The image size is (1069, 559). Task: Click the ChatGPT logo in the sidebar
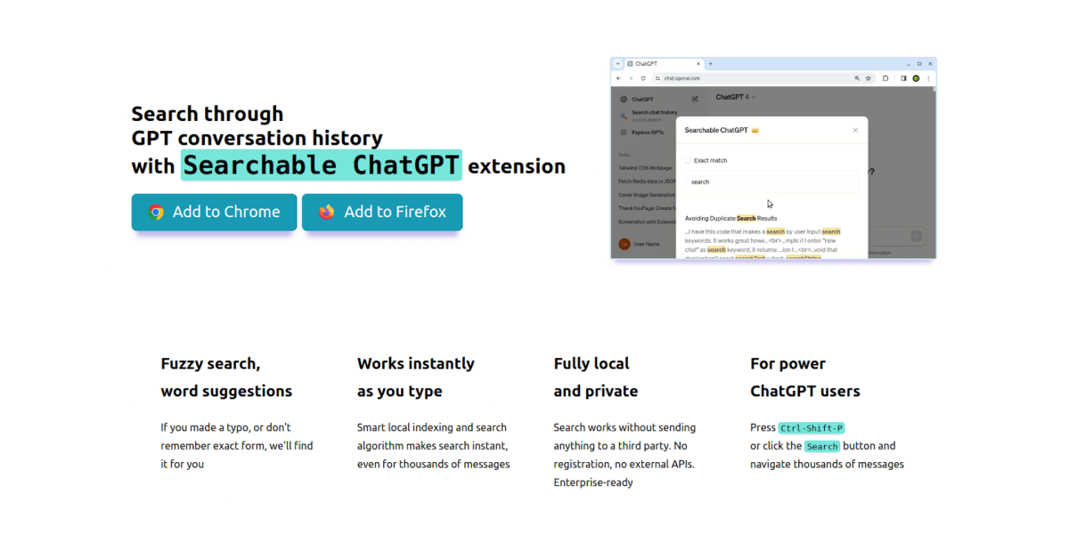point(624,99)
